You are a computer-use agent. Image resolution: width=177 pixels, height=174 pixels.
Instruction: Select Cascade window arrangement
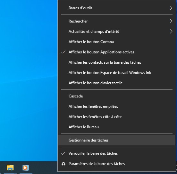click(117, 96)
